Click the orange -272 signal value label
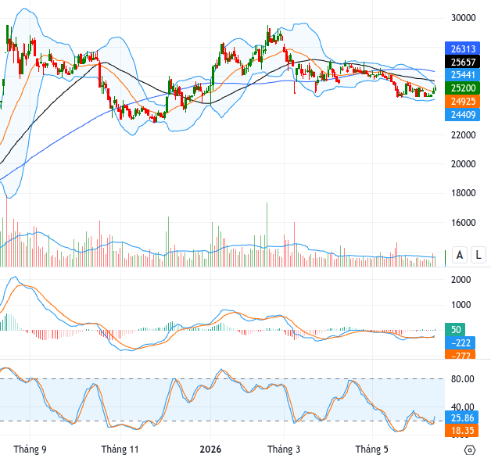Viewport: 491px width, 455px height. click(460, 354)
